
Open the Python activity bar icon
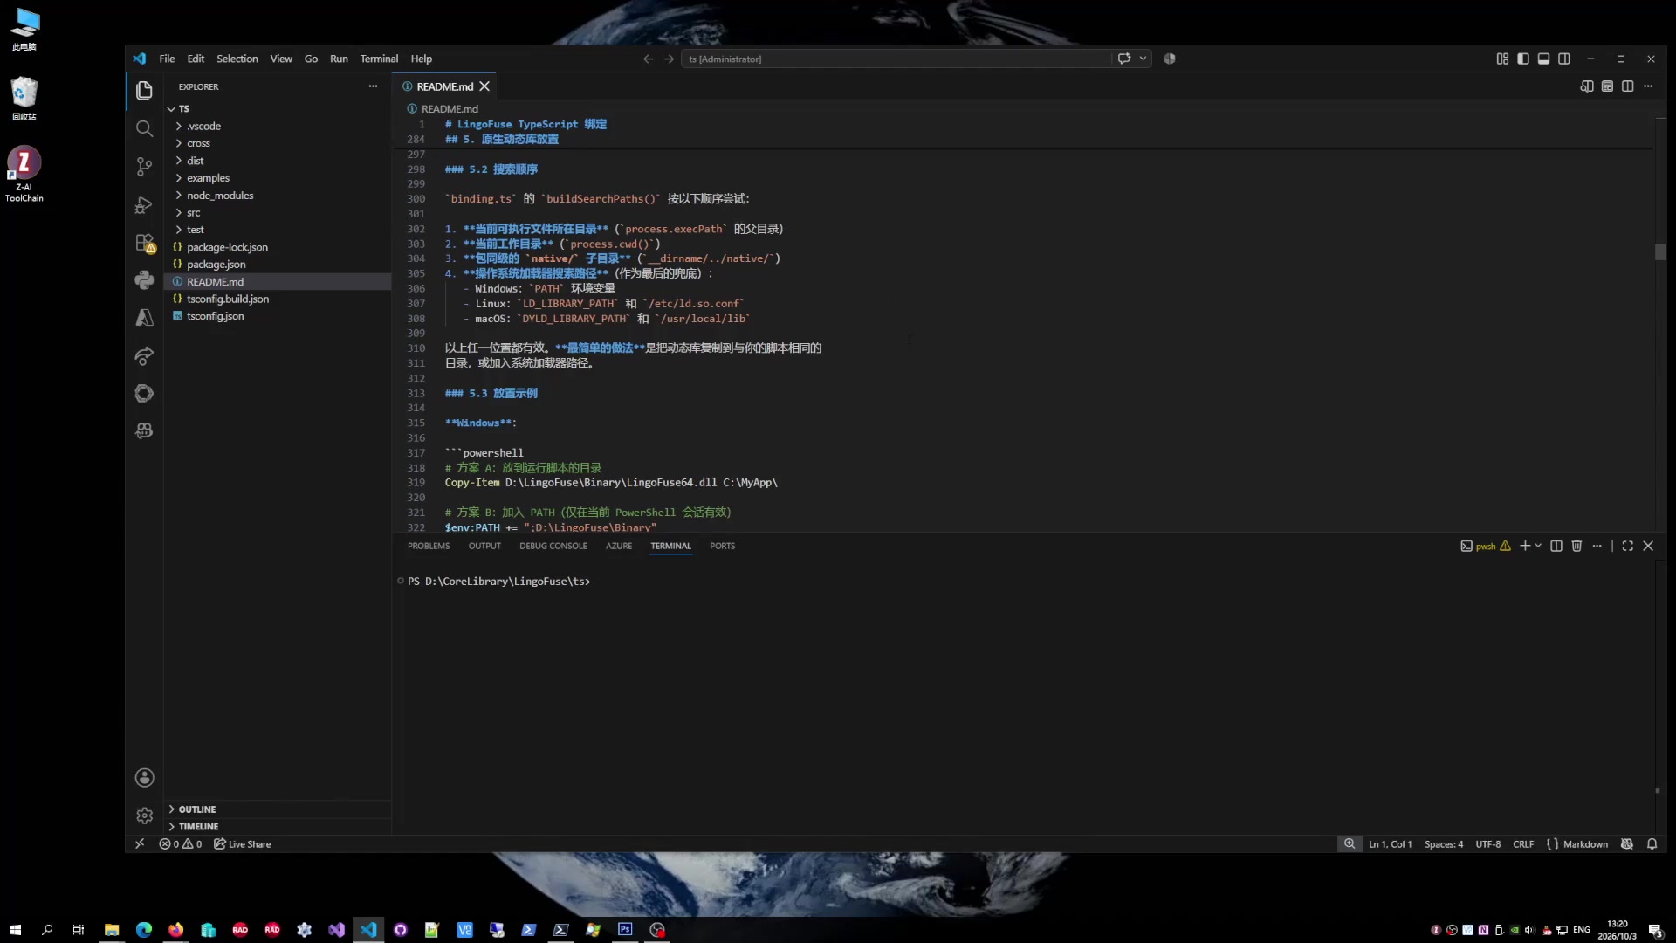coord(144,280)
